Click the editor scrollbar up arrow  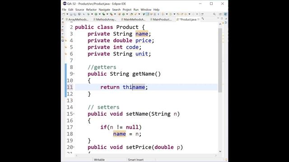220,24
